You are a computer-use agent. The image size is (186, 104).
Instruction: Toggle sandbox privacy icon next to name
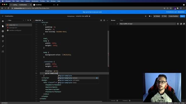click(90, 16)
